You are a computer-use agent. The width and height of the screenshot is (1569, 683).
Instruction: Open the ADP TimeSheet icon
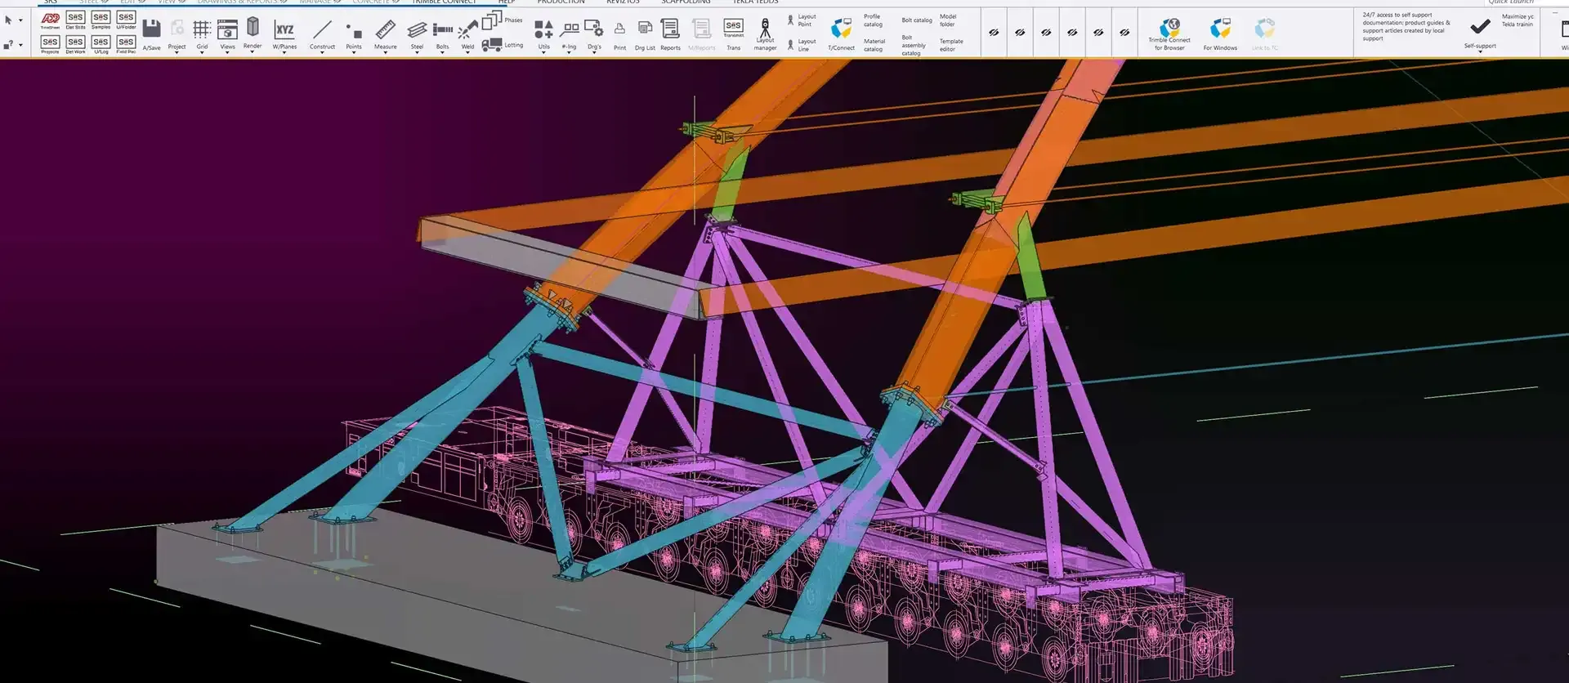coord(50,20)
